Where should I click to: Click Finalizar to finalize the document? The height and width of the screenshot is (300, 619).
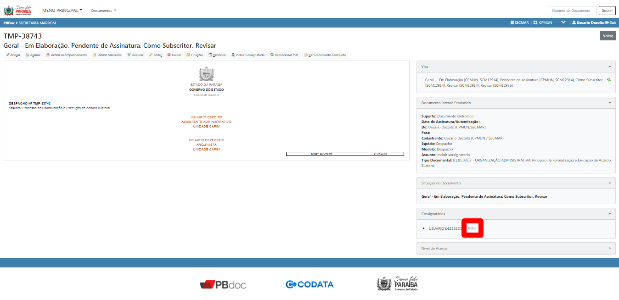[x=194, y=55]
